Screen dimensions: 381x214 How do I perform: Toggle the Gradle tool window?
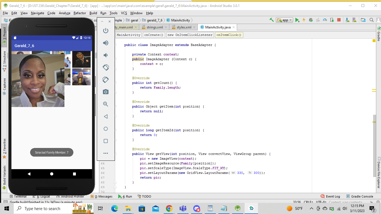[379, 34]
